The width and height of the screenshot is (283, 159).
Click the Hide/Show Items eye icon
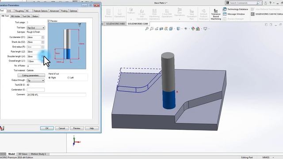click(x=186, y=29)
